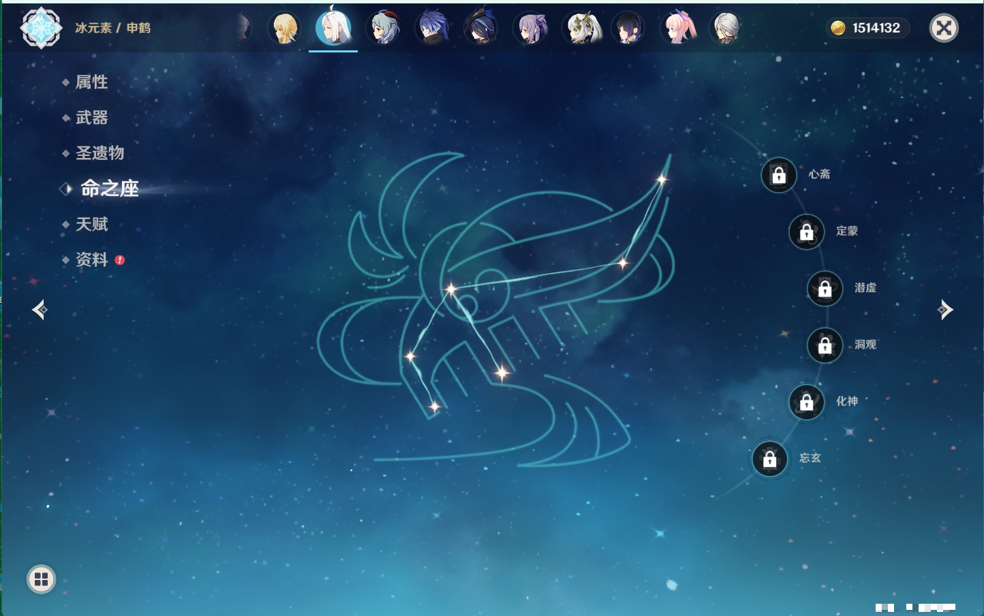Click the 洞观 constellation lock icon

click(x=825, y=346)
